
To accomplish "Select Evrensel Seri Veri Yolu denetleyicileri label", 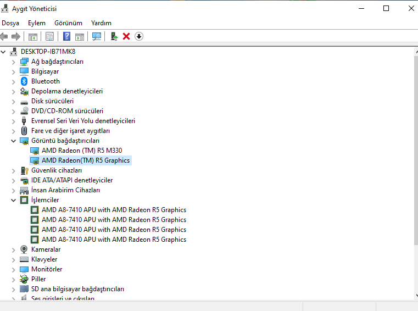I will click(x=83, y=121).
